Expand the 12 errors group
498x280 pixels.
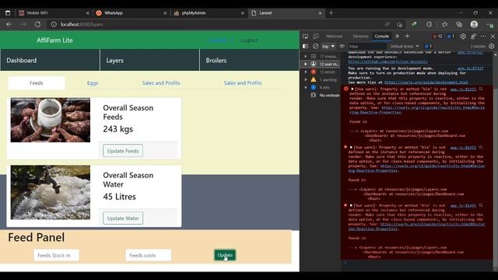click(306, 72)
